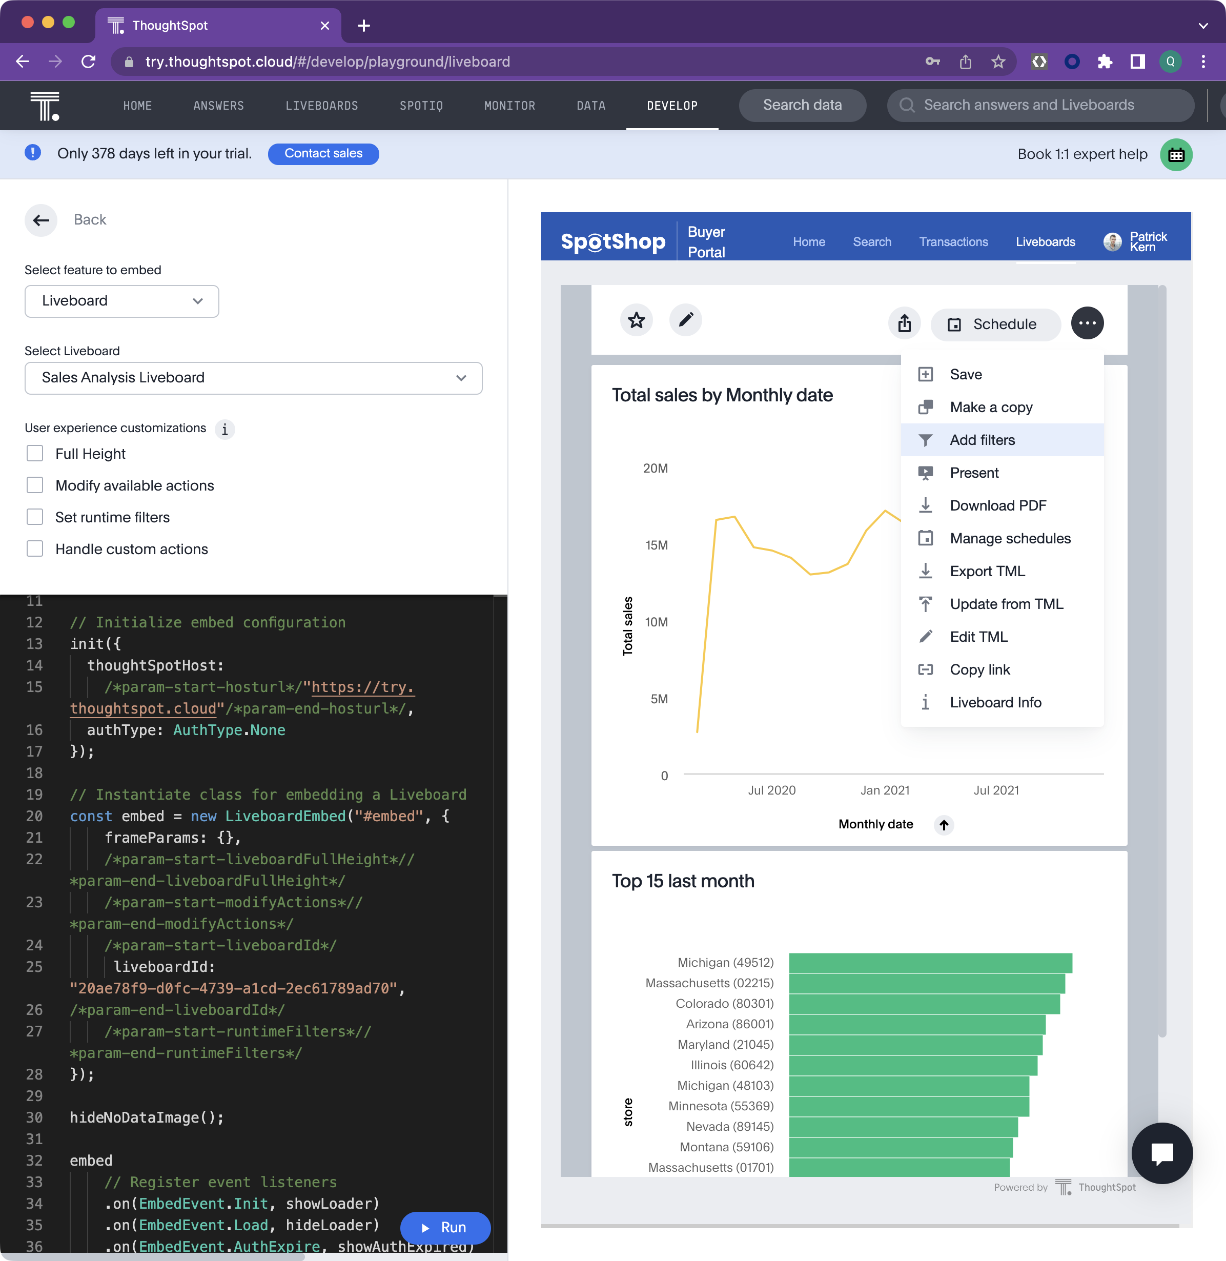Viewport: 1226px width, 1261px height.
Task: Switch to the LIVEBOARDS nav tab
Action: (x=322, y=106)
